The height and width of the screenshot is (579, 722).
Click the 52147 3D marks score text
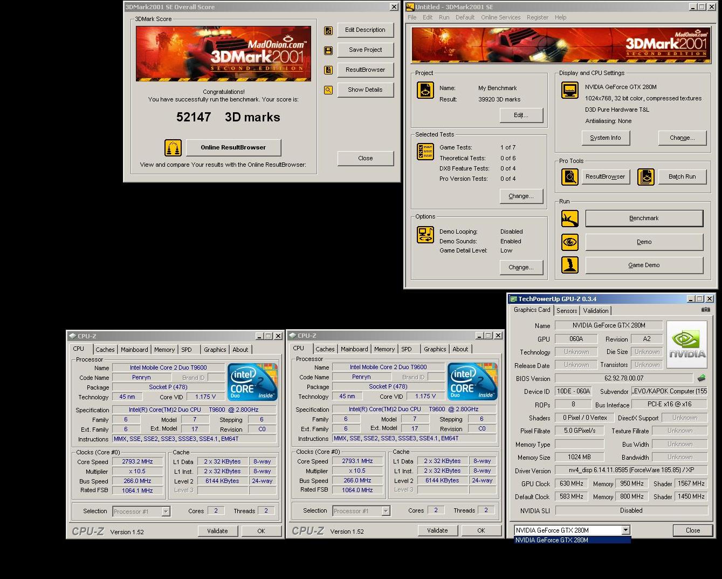[x=228, y=117]
